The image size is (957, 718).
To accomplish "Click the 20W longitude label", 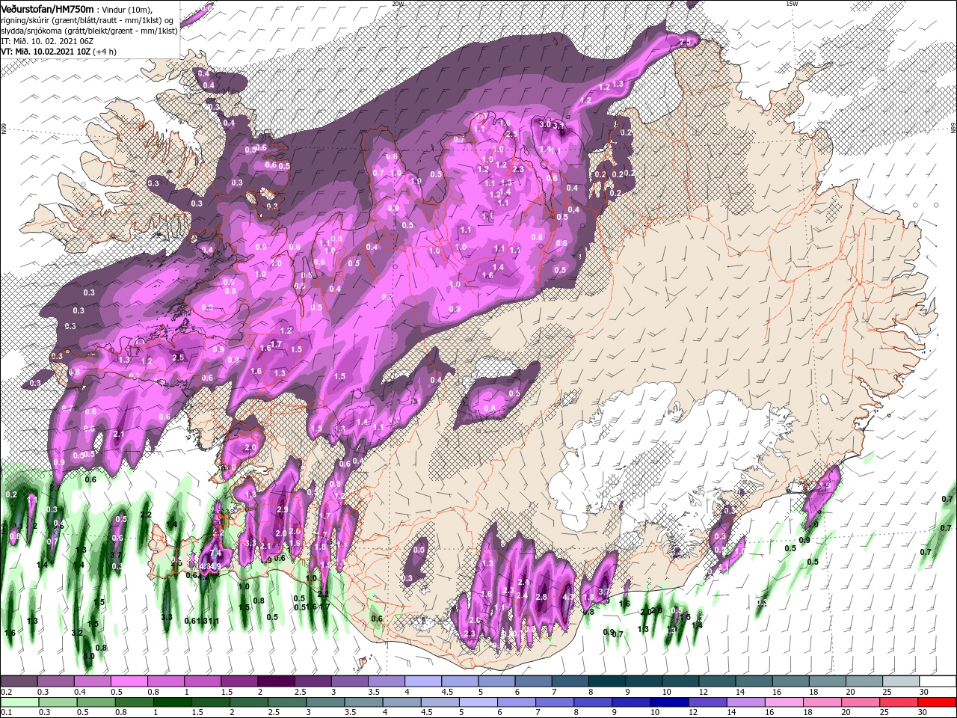I will [397, 4].
